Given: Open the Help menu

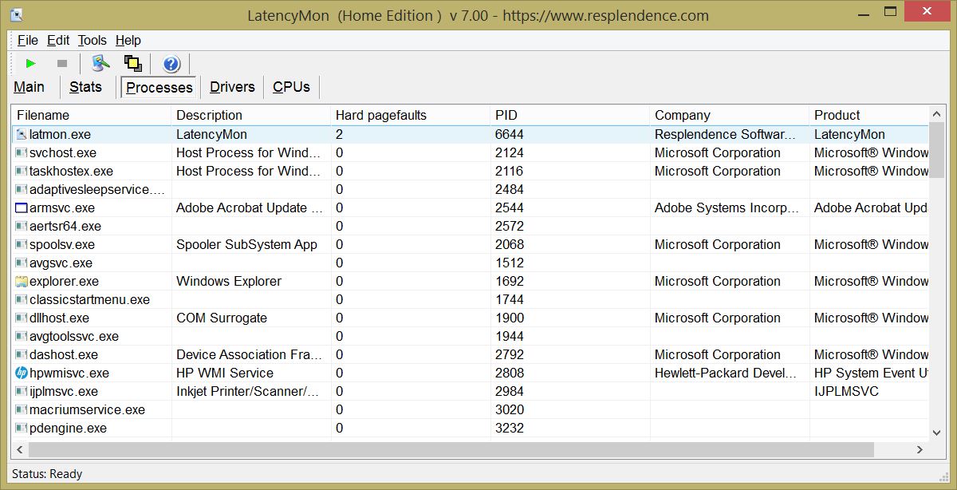Looking at the screenshot, I should pyautogui.click(x=128, y=40).
